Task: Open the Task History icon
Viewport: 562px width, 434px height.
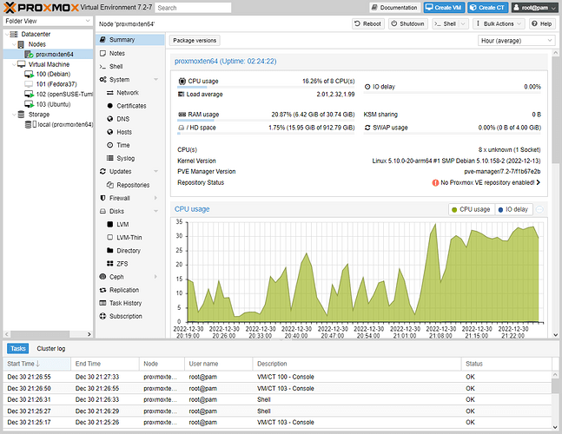Action: (102, 303)
